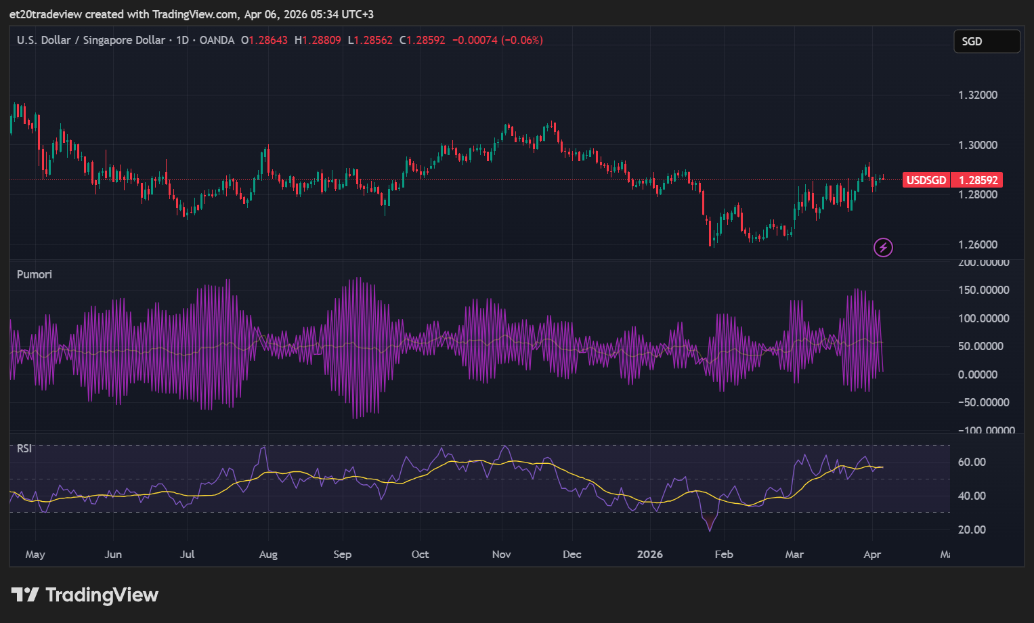The image size is (1034, 623).
Task: Click the TradingView logo at the bottom
Action: pos(85,595)
